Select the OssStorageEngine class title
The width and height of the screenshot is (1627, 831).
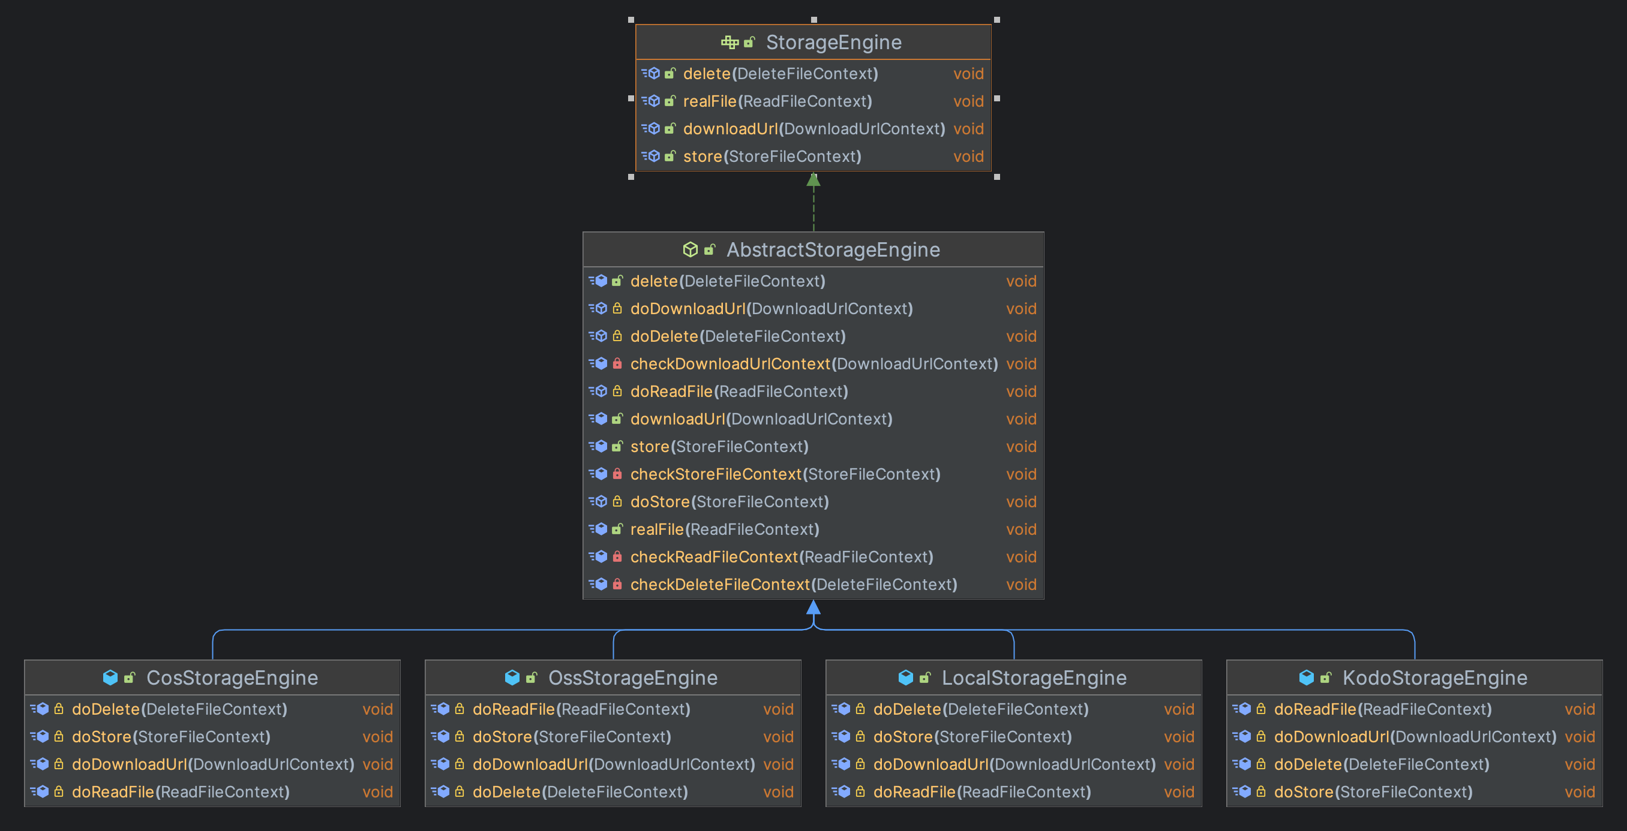[x=633, y=678]
